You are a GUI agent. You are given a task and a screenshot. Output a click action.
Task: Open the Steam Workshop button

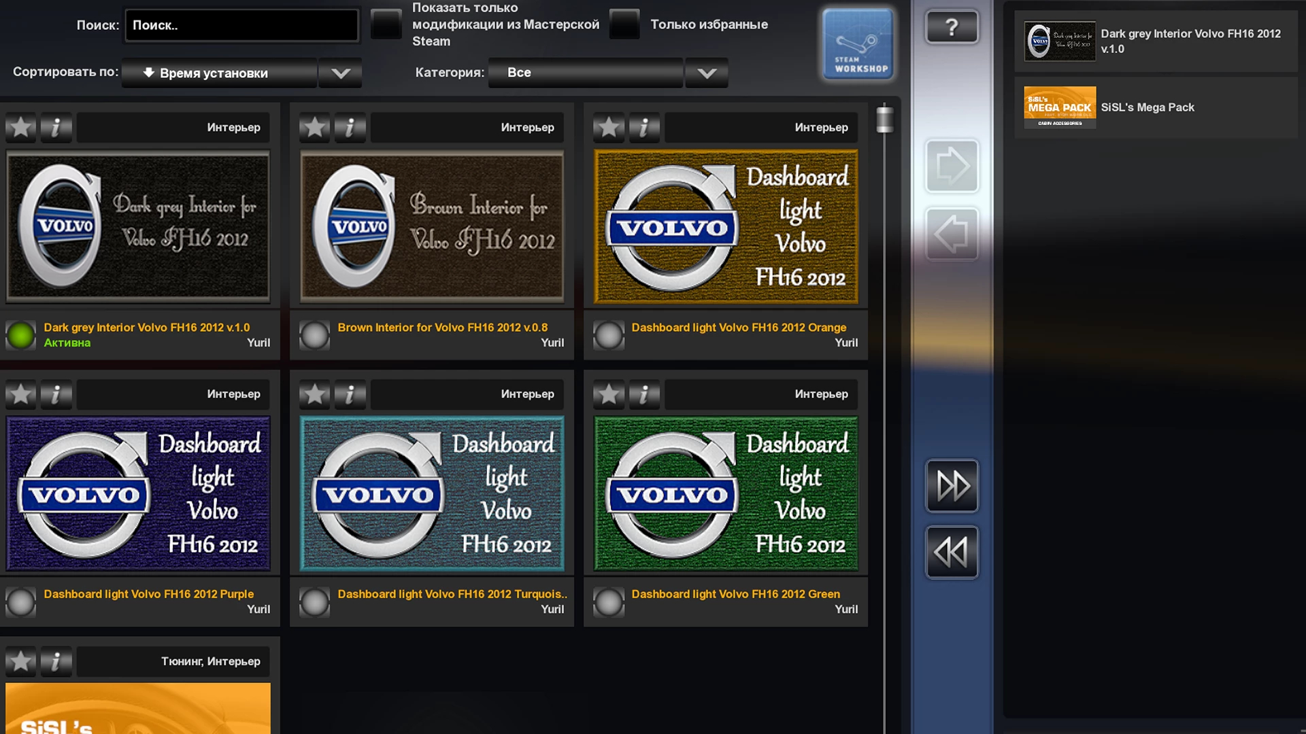tap(858, 45)
